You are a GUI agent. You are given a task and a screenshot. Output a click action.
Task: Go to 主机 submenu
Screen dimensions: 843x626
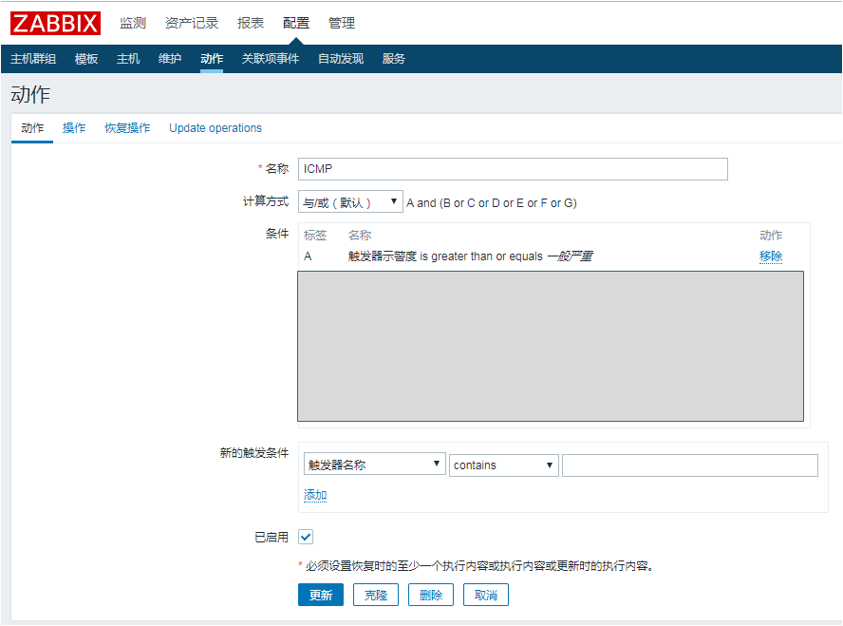tap(128, 59)
